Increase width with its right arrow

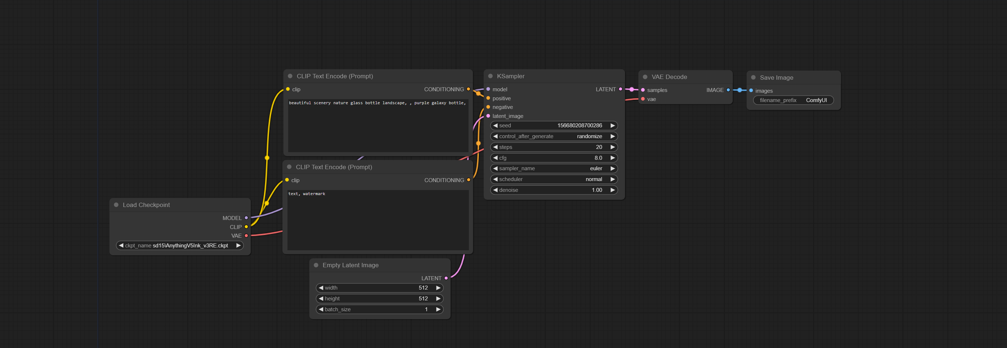438,288
